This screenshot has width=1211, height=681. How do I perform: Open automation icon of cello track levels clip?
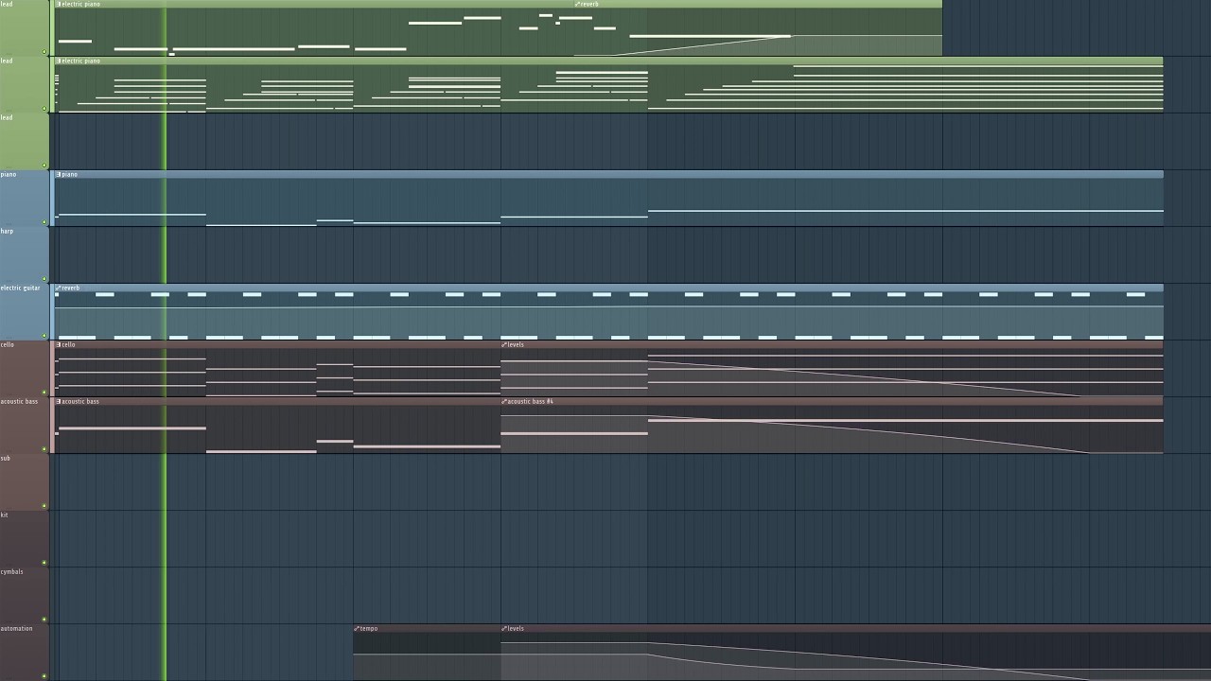(504, 344)
